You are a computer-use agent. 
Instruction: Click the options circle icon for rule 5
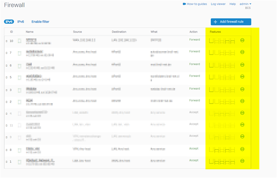[242, 77]
